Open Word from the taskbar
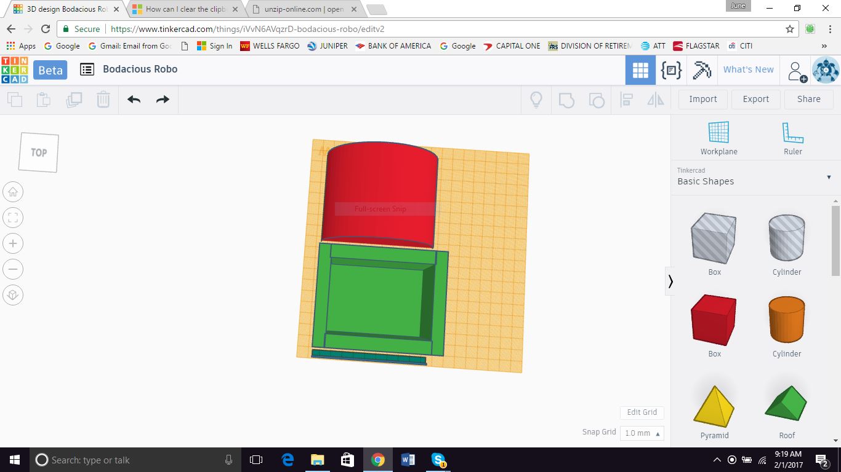The image size is (841, 472). (408, 460)
